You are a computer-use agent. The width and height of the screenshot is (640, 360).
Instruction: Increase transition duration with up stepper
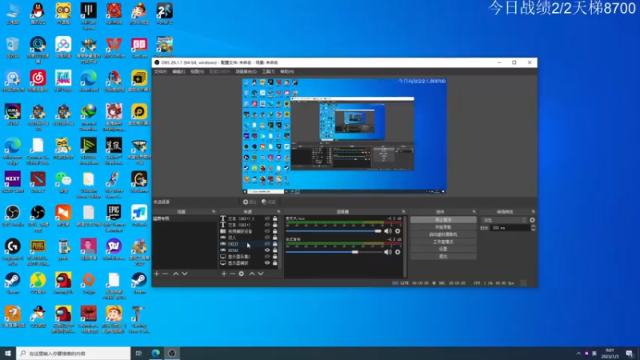coord(533,226)
